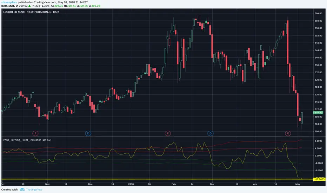Viewport: 327px width, 193px height.
Task: Click the 328.00 price axis label
Action: [318, 80]
